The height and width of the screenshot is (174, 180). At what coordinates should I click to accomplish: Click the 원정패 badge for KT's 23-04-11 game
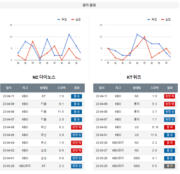169,96
